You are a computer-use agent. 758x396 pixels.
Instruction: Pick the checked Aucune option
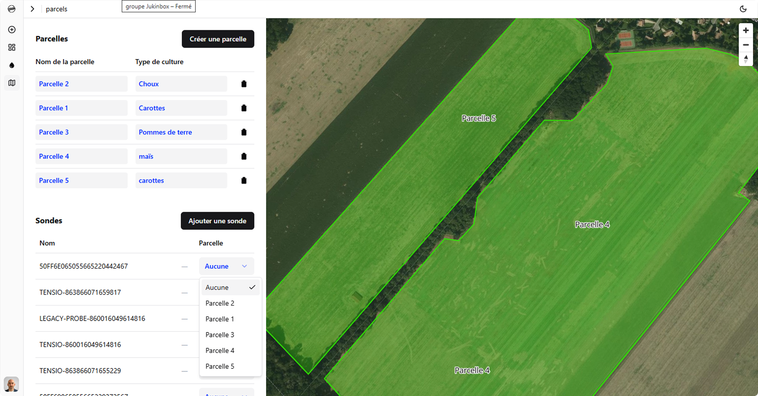230,288
